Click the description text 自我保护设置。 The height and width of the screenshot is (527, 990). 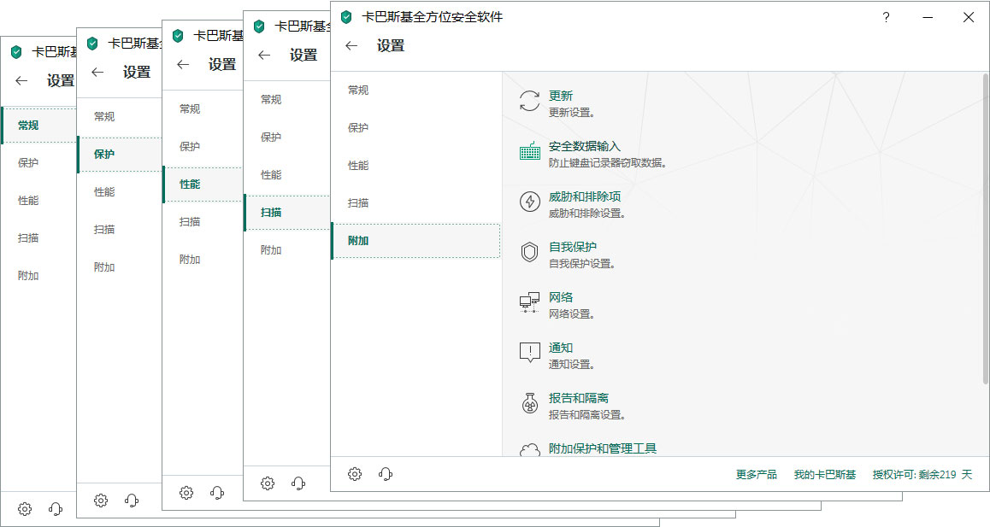point(581,264)
